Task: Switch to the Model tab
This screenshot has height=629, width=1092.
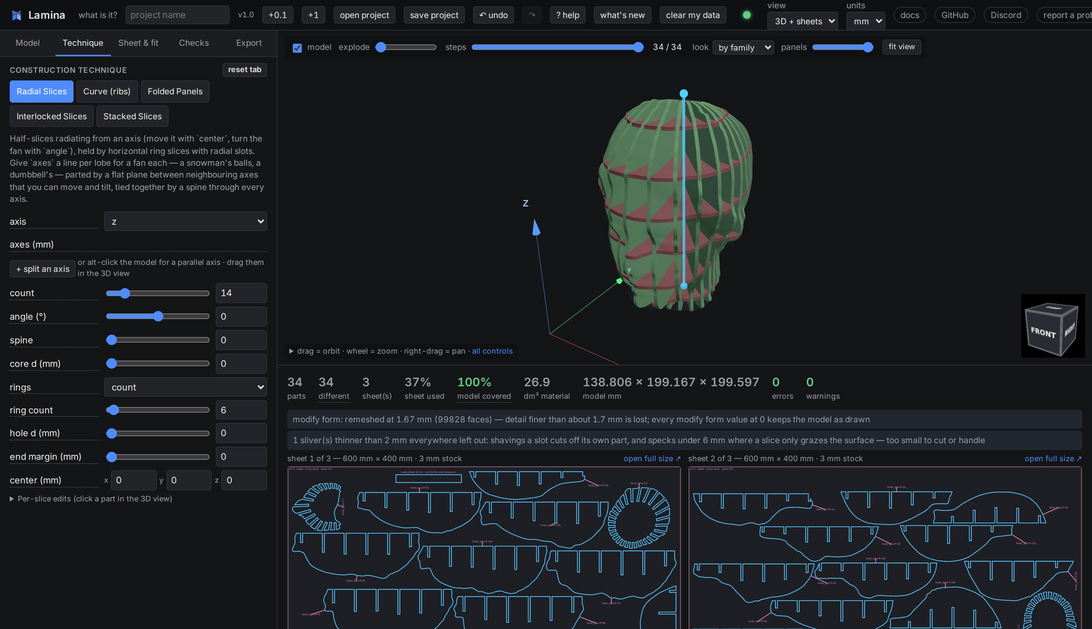Action: [x=28, y=43]
